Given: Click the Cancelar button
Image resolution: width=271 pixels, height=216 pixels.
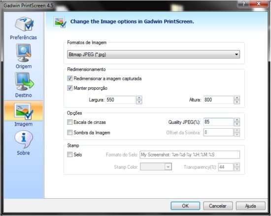Looking at the screenshot, I should (x=218, y=206).
